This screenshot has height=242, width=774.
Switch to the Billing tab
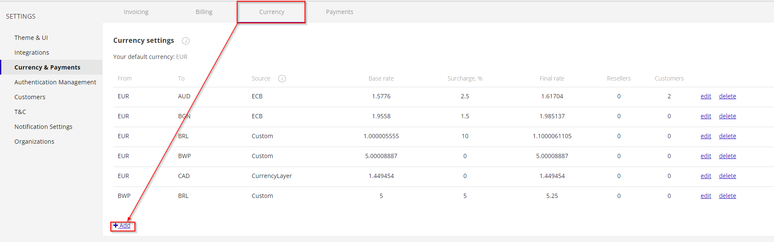click(204, 12)
